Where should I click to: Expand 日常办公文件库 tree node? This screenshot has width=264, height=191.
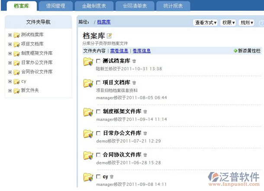point(10,63)
